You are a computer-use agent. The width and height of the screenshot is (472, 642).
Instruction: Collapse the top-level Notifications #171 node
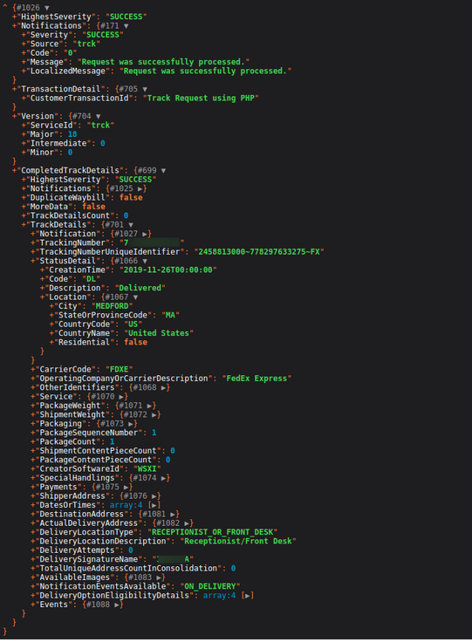(x=126, y=25)
